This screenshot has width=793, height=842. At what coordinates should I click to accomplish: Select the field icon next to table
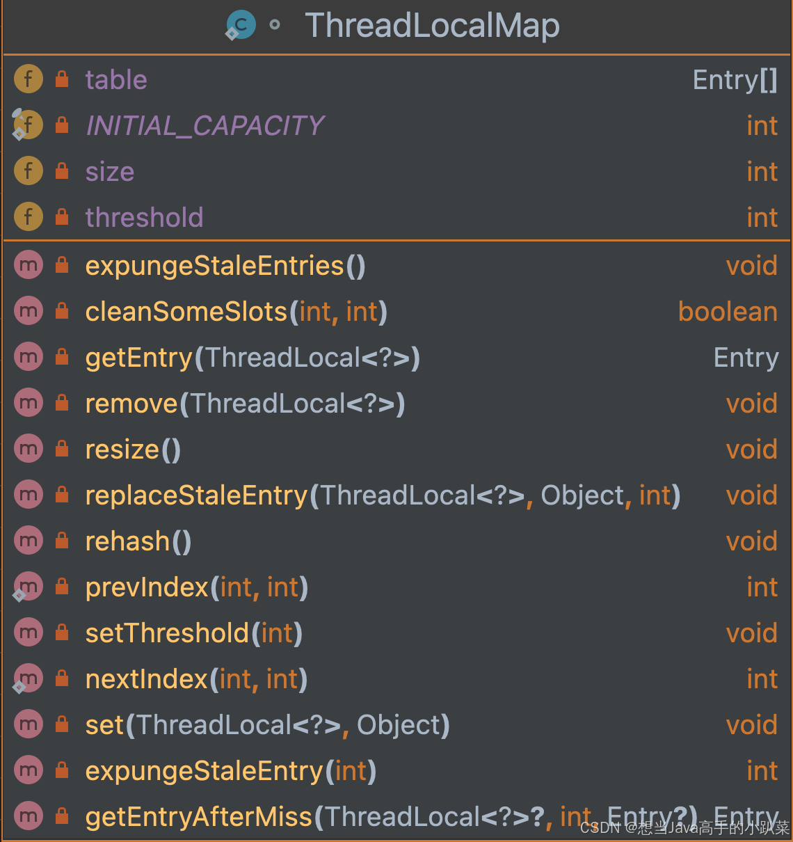click(28, 79)
